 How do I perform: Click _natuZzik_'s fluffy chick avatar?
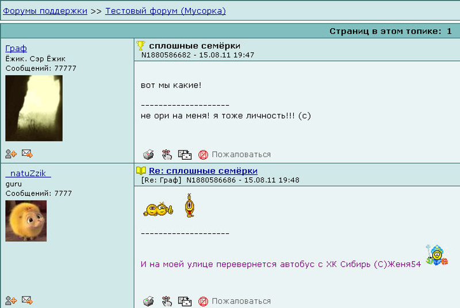pyautogui.click(x=26, y=221)
